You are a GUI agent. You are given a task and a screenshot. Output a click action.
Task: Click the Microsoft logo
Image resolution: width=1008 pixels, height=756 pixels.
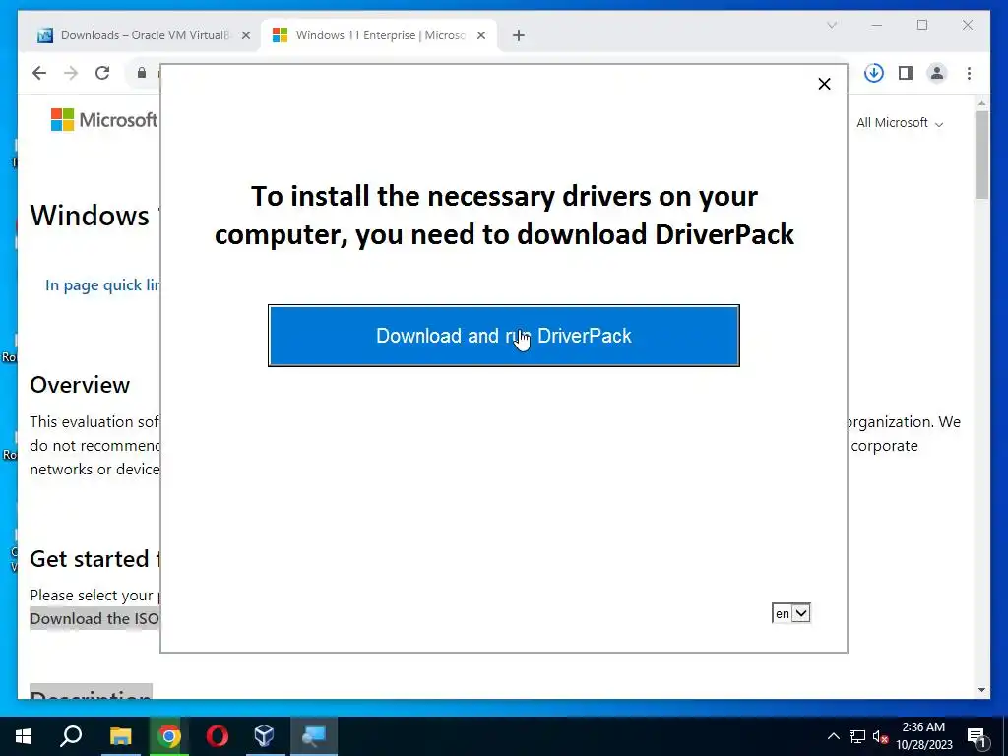tap(104, 119)
